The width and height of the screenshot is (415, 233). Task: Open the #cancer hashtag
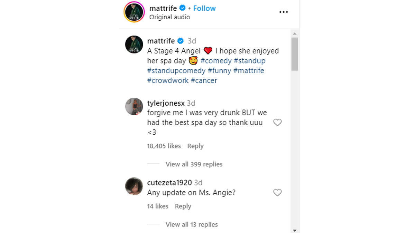pos(204,80)
